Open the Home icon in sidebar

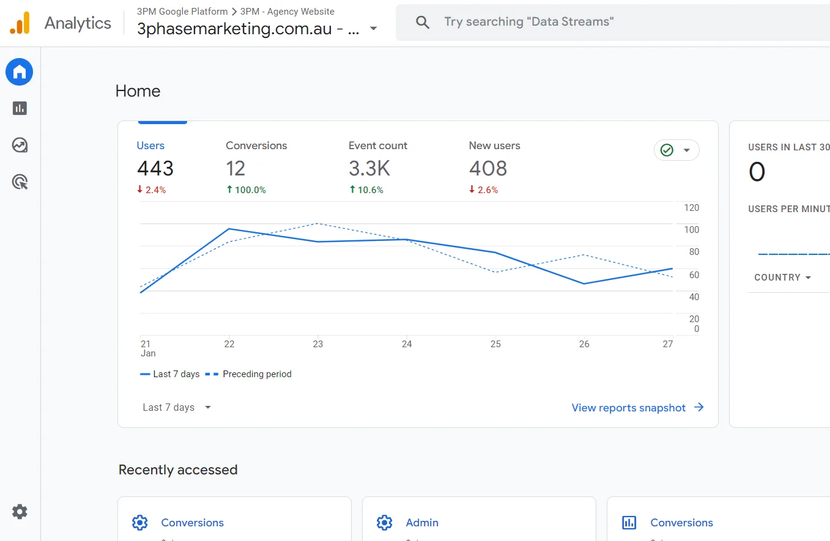[20, 72]
